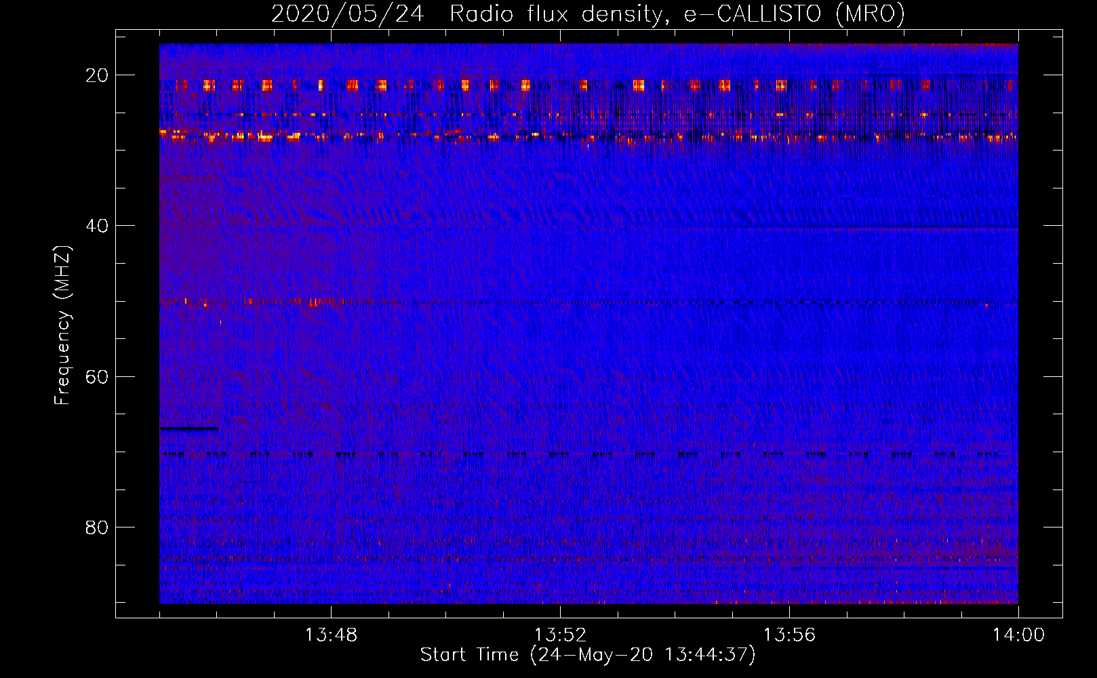Click the plot title "Radio flux density, e-CALLISTO (MRO)"
Screen dimensions: 1097x678
point(677,14)
